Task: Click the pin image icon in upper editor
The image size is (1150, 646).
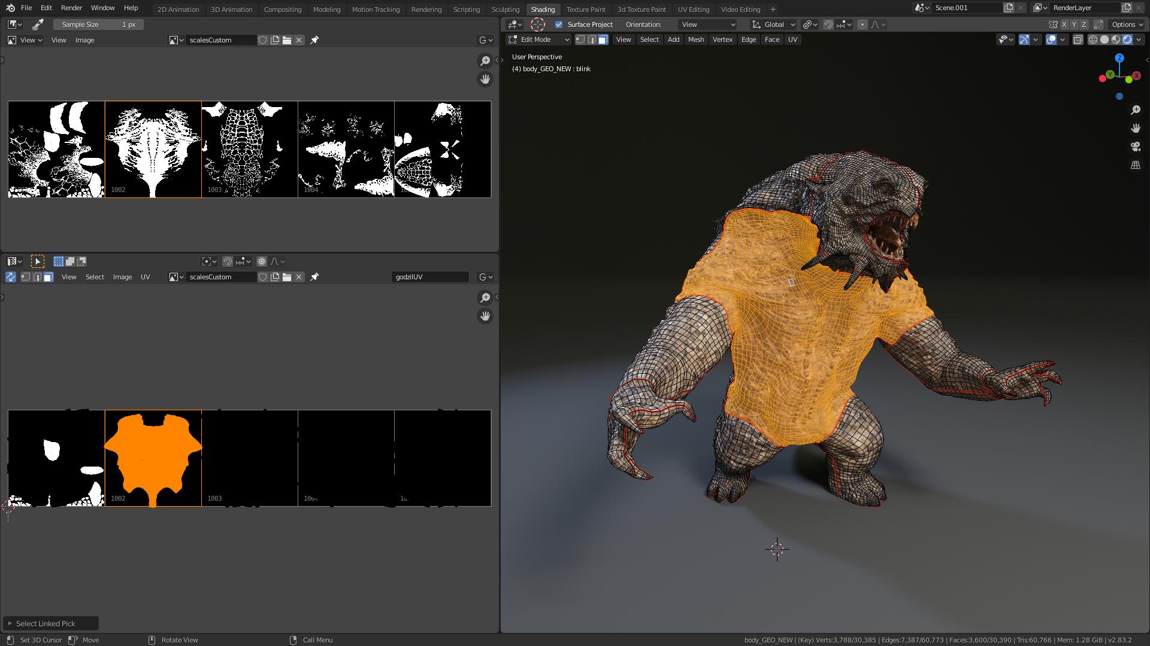Action: pyautogui.click(x=314, y=40)
